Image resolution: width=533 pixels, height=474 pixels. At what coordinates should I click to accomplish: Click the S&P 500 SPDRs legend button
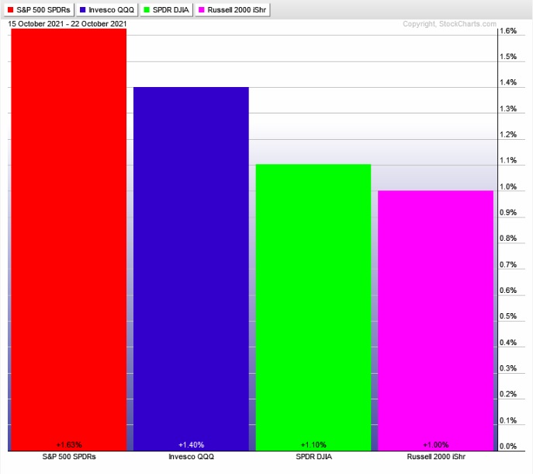(39, 10)
